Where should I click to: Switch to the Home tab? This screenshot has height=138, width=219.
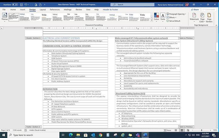pos(13,10)
